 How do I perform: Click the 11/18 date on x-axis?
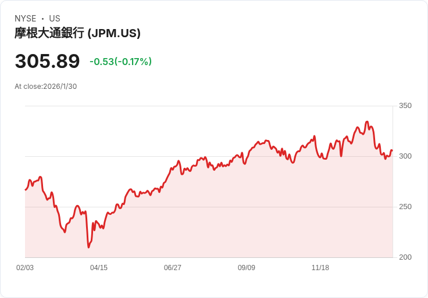[320, 268]
